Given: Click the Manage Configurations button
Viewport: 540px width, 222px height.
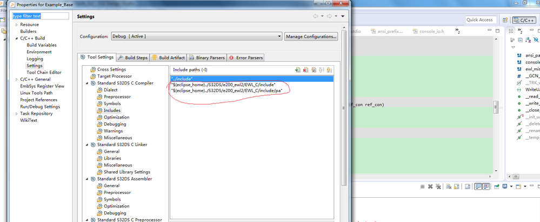Looking at the screenshot, I should (x=311, y=36).
